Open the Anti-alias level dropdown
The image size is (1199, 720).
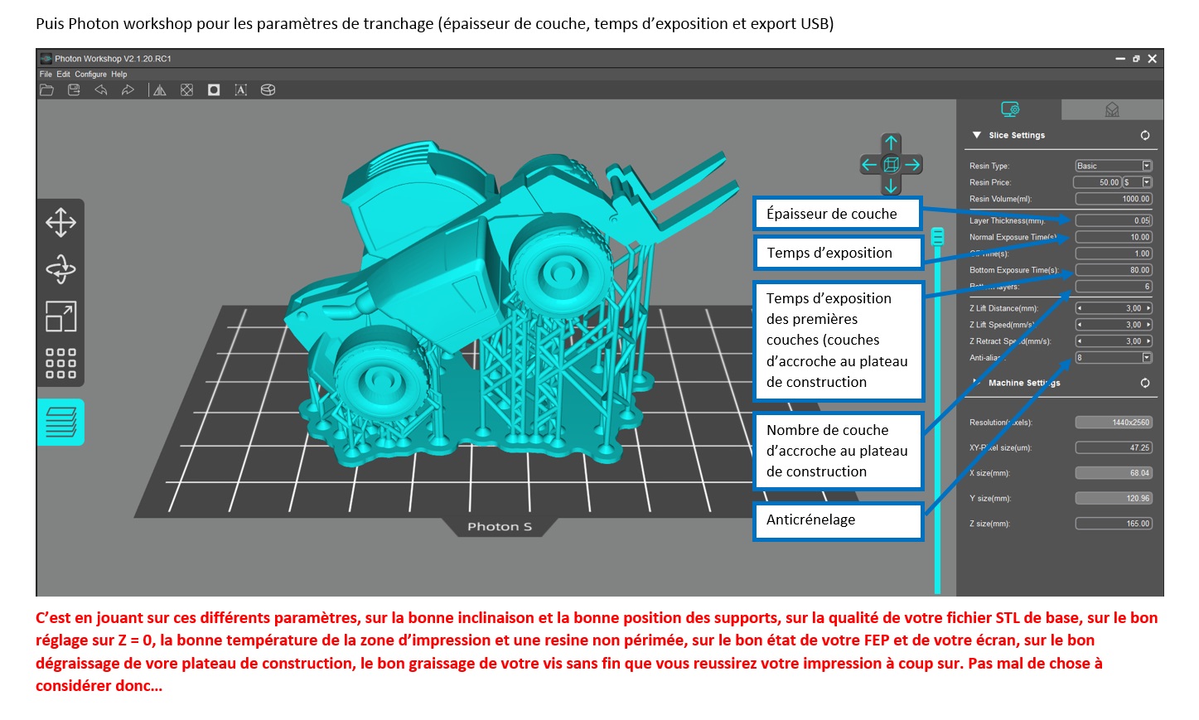pyautogui.click(x=1147, y=358)
